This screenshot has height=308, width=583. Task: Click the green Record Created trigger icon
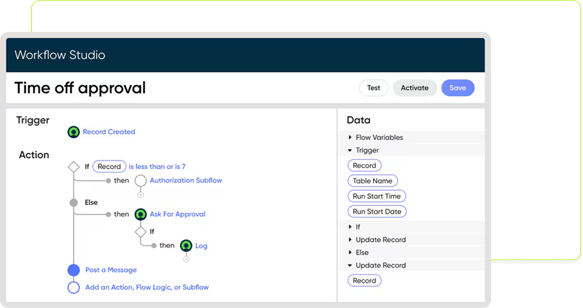coord(74,132)
